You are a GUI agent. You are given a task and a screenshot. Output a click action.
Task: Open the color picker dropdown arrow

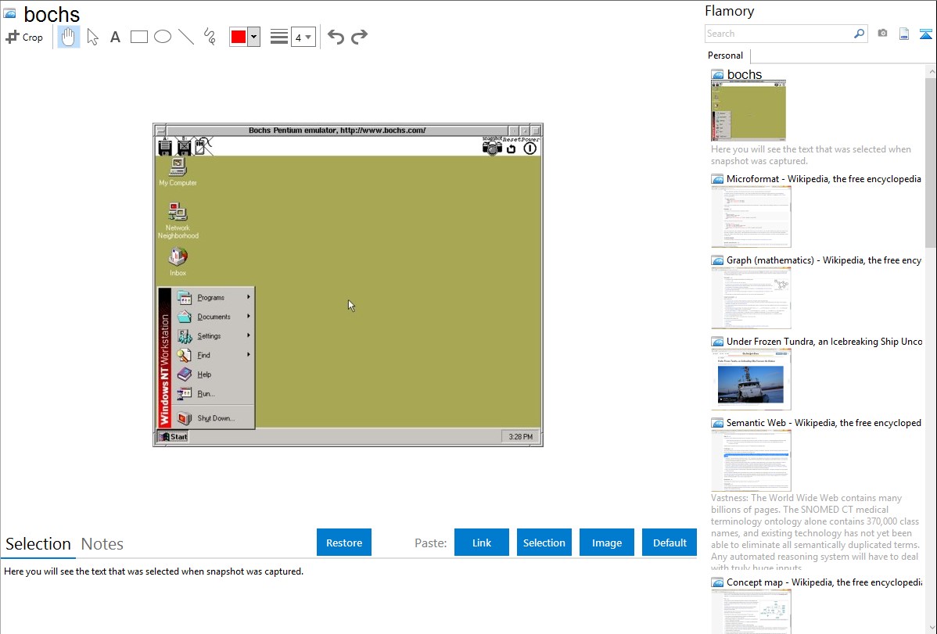pos(254,37)
